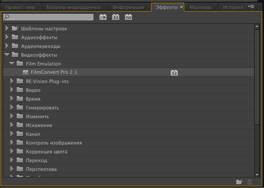Expand the RE:Vision Plug-ins folder
This screenshot has width=264, height=188.
(x=12, y=81)
